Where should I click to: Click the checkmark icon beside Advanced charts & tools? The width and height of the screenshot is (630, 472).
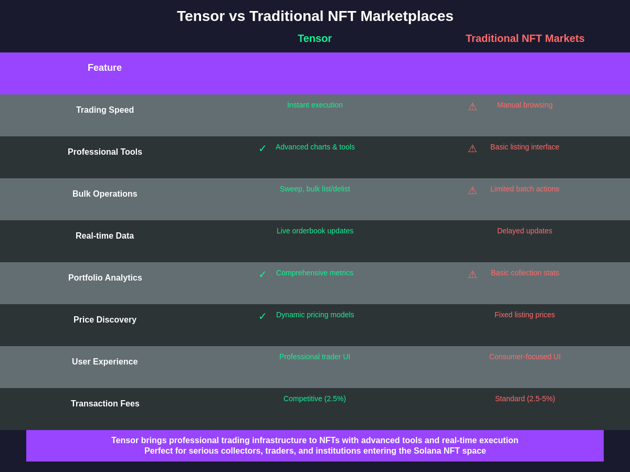(262, 148)
